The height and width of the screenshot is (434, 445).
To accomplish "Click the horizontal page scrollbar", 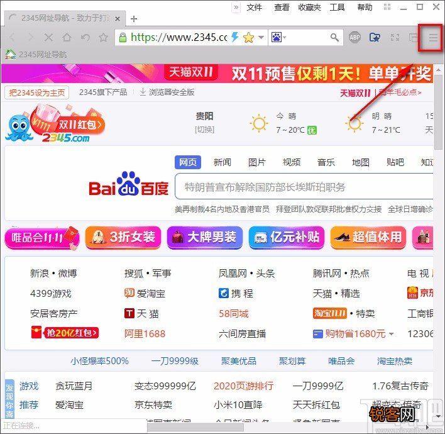I will click(195, 428).
